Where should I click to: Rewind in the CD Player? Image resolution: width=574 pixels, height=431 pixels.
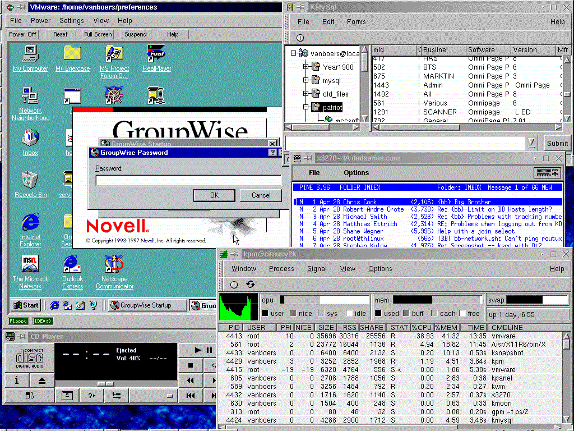[x=190, y=380]
